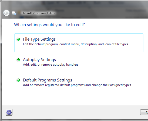Select 'Add, edit, or remove autoplay handlers' text
The image size is (148, 121).
(x=51, y=65)
